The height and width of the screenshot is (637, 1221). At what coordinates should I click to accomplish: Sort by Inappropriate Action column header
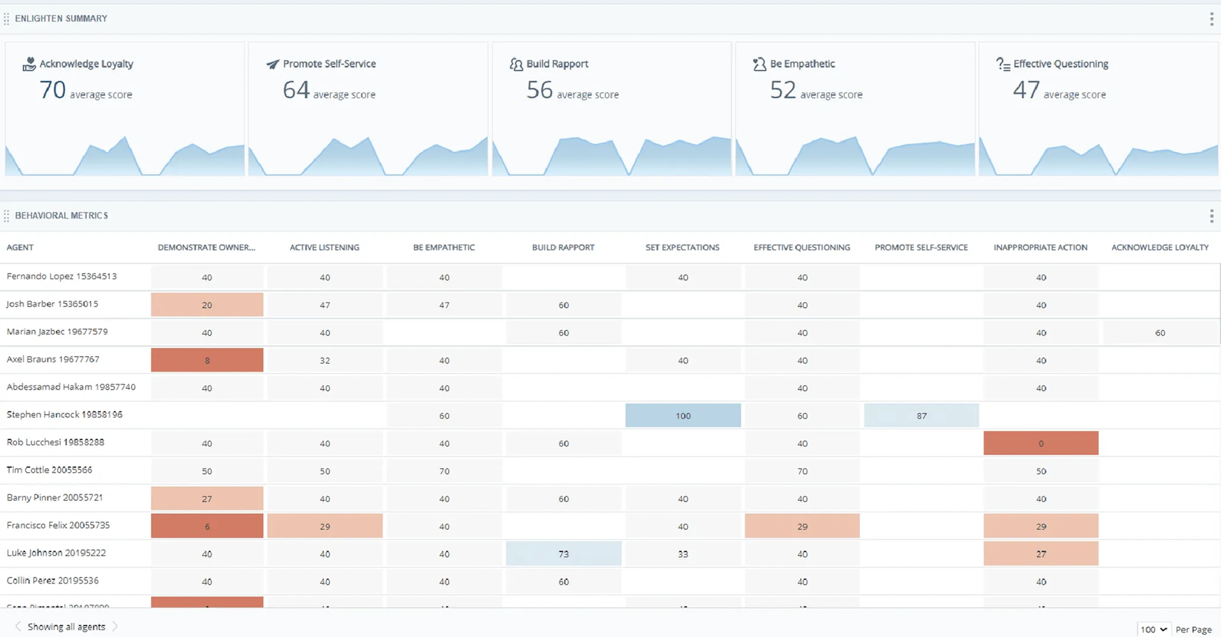pyautogui.click(x=1040, y=247)
